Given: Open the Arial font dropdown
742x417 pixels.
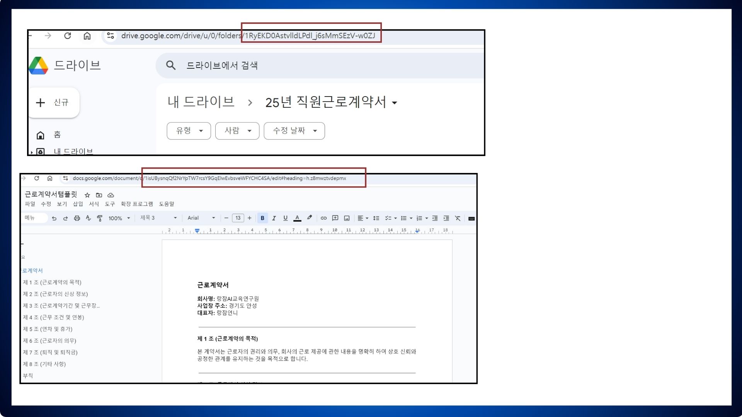Looking at the screenshot, I should [201, 218].
